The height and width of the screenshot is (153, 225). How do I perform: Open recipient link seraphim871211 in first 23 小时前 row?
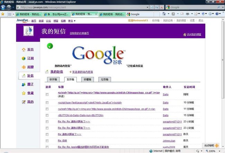tap(172, 122)
